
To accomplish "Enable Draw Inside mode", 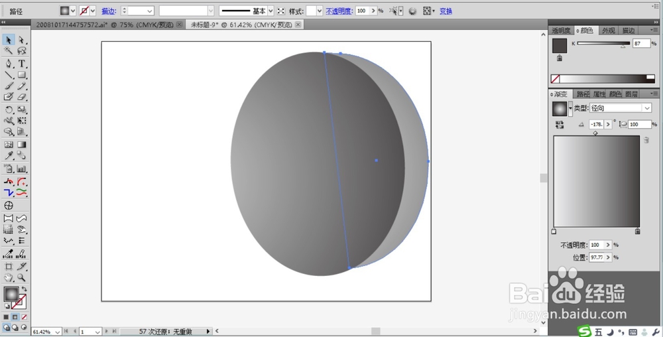I will click(24, 327).
